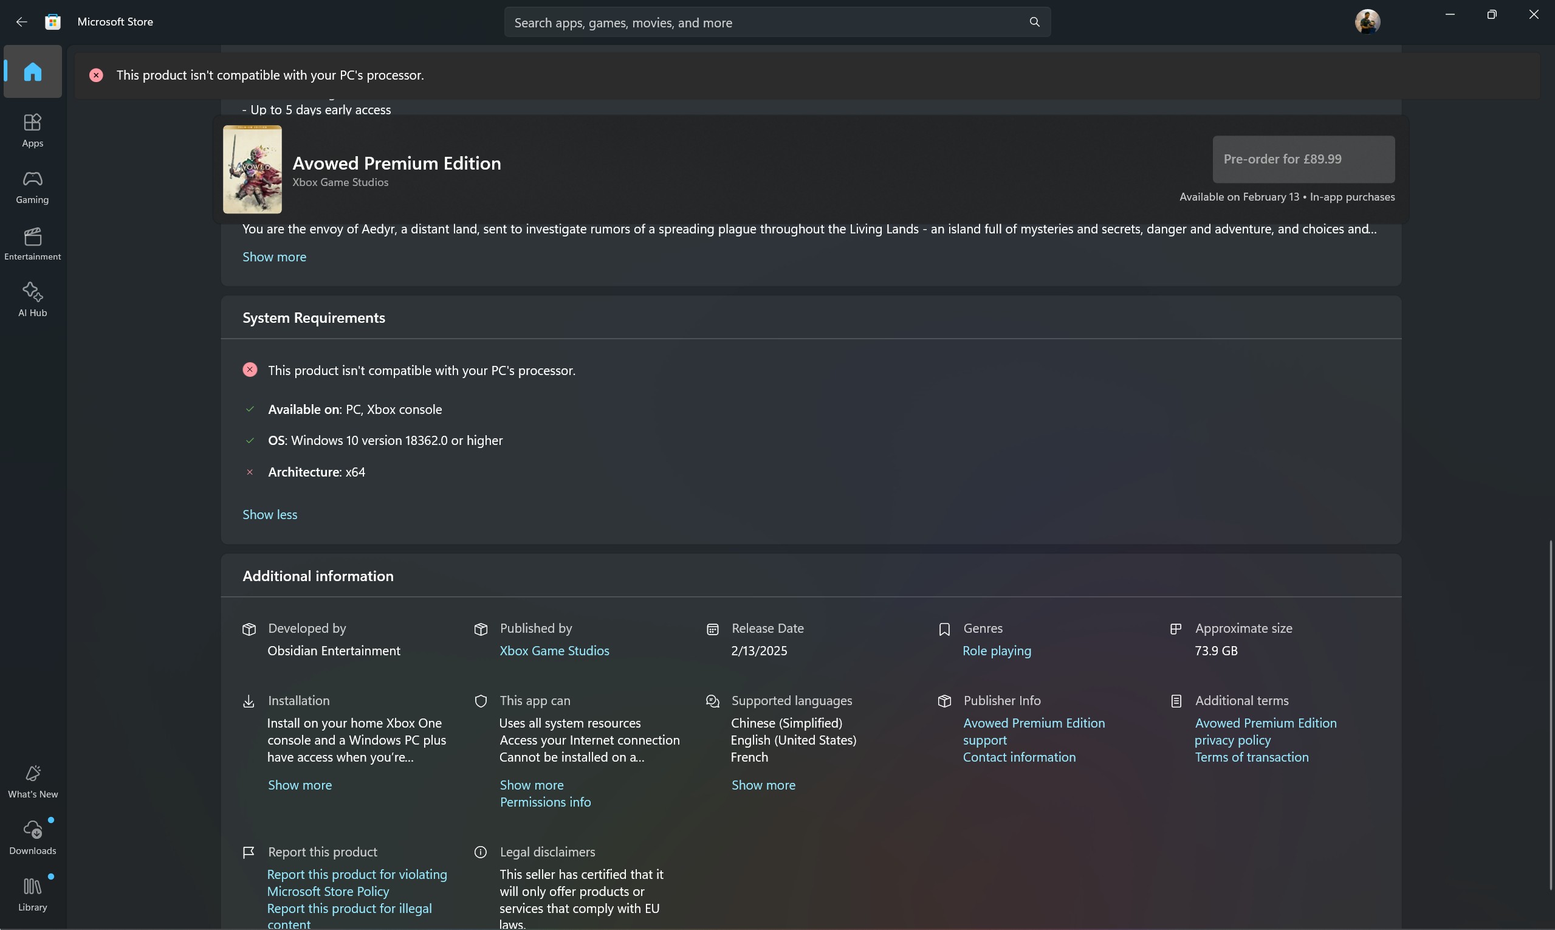Click the Microsoft Store search input field

click(x=774, y=21)
